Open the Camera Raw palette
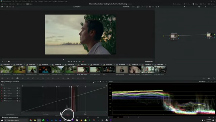The height and width of the screenshot is (122, 216). click(2, 78)
